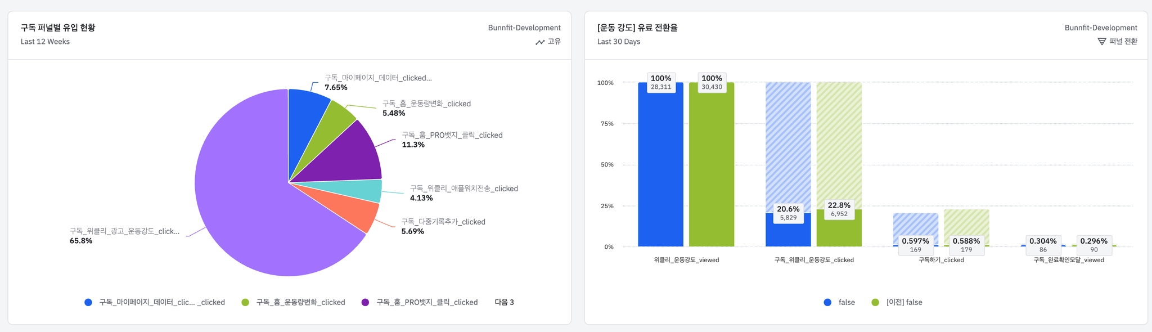Click the funnel icon beside 퍼널 전환
This screenshot has height=332, width=1152.
[1101, 42]
